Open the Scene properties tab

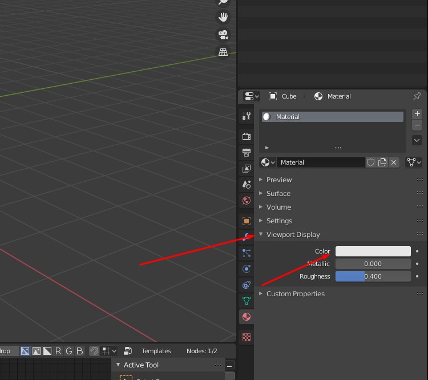coord(247,185)
